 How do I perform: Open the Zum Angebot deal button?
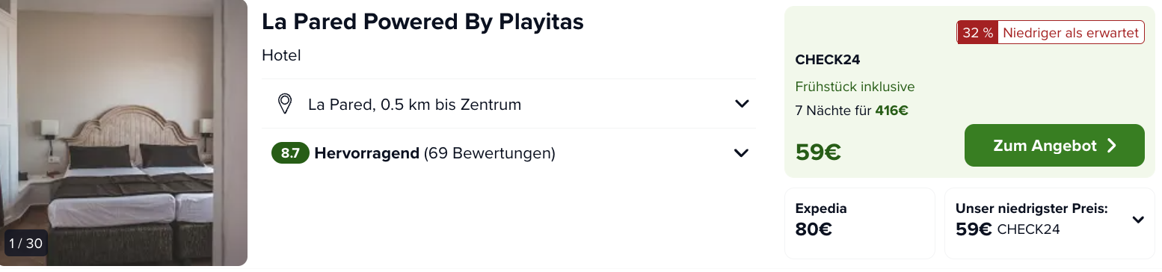(1054, 146)
